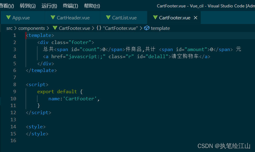Image resolution: width=255 pixels, height=152 pixels.
Task: Click the 'CartFooter' string value
Action: tap(80, 99)
